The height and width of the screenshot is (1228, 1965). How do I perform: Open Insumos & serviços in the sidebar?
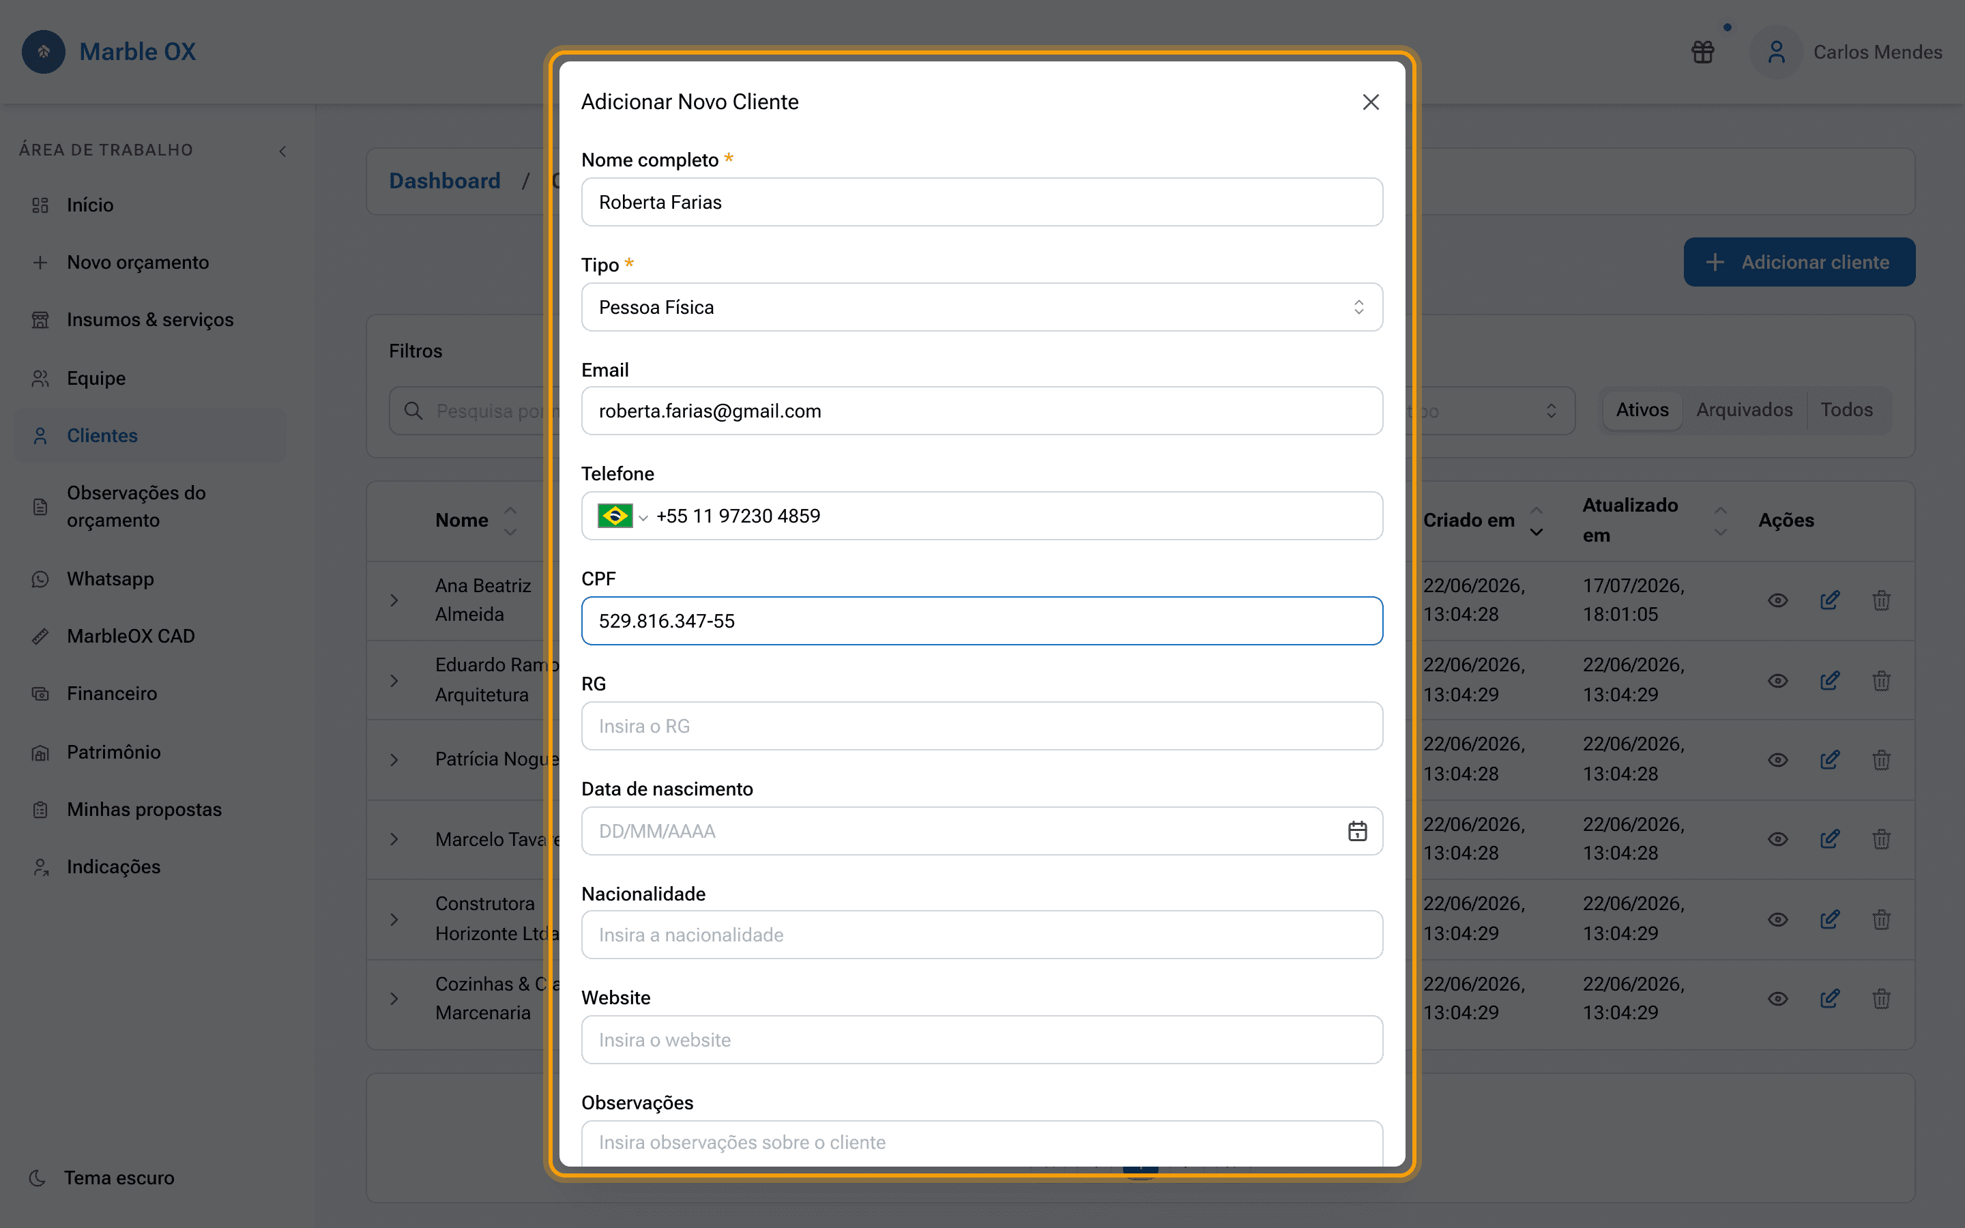pos(151,320)
